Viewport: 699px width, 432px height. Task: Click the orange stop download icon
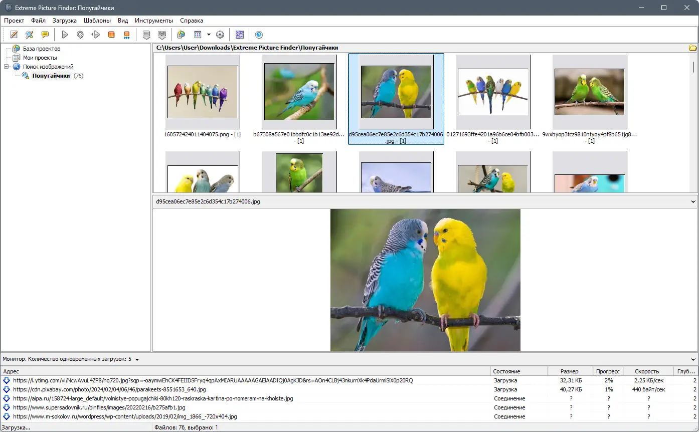(x=111, y=35)
